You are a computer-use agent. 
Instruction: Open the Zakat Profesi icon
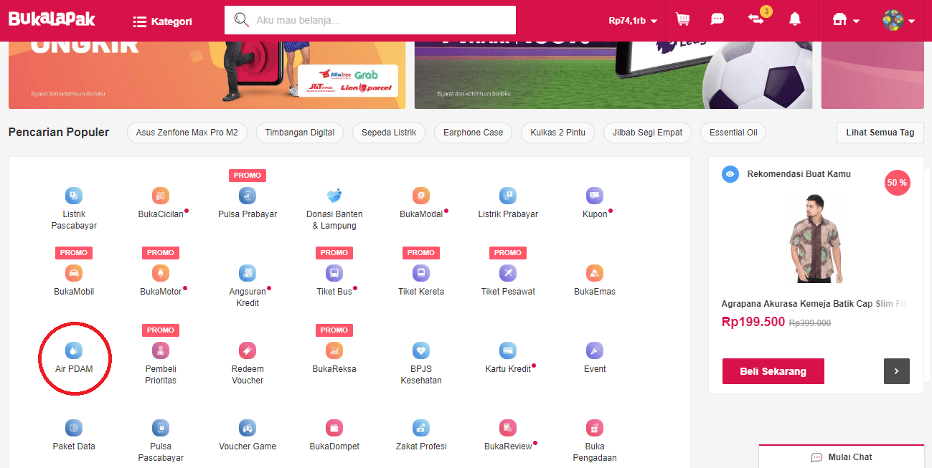(421, 428)
